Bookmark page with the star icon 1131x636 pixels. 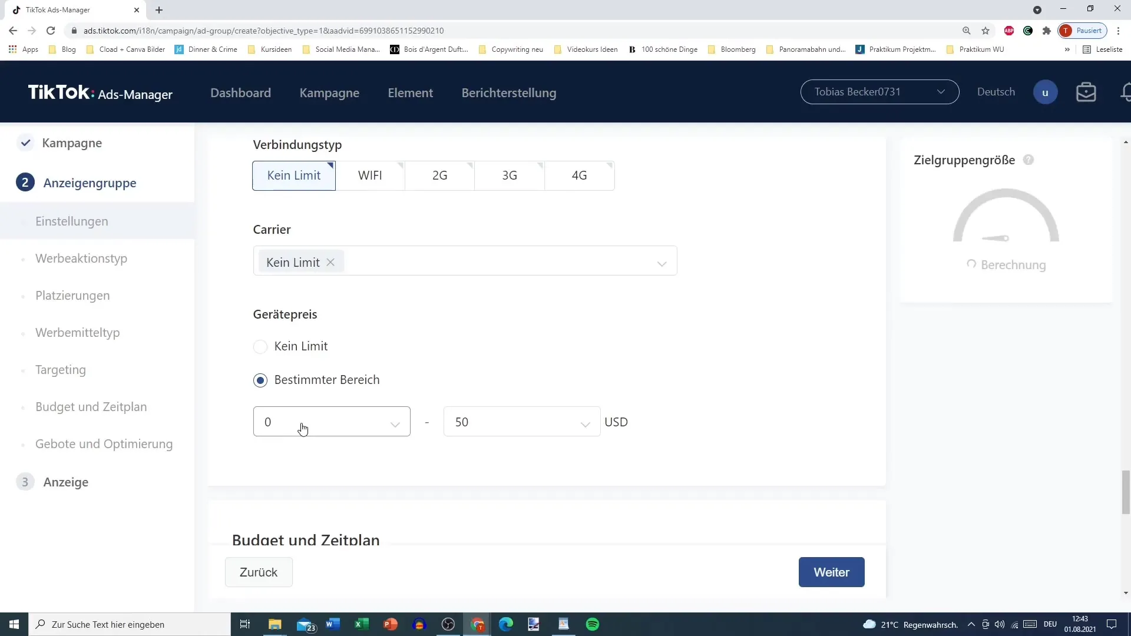986,31
